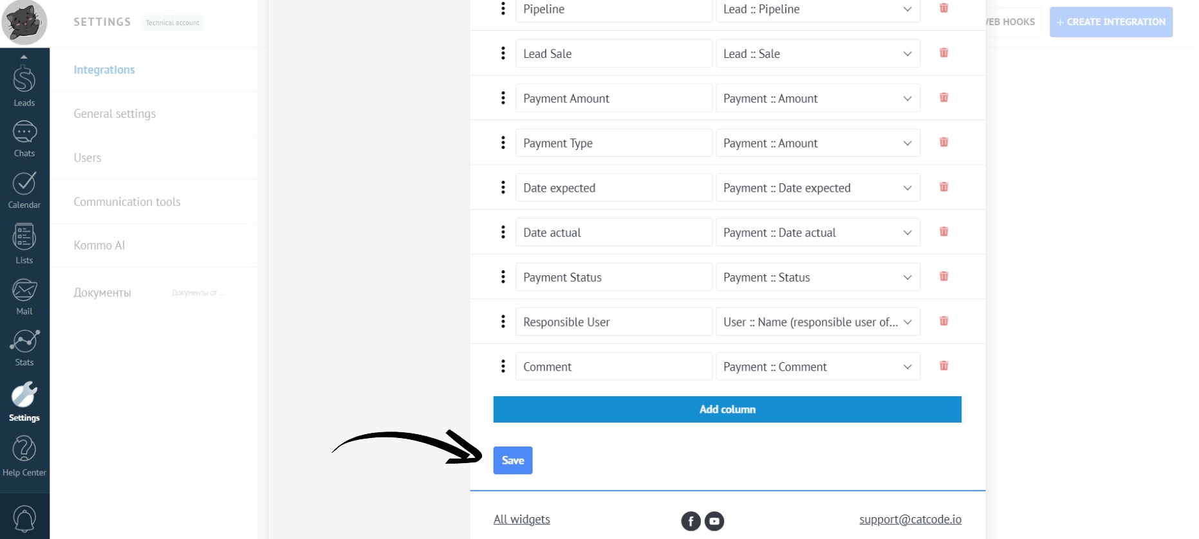
Task: Open the responsible user name dropdown
Action: [817, 322]
